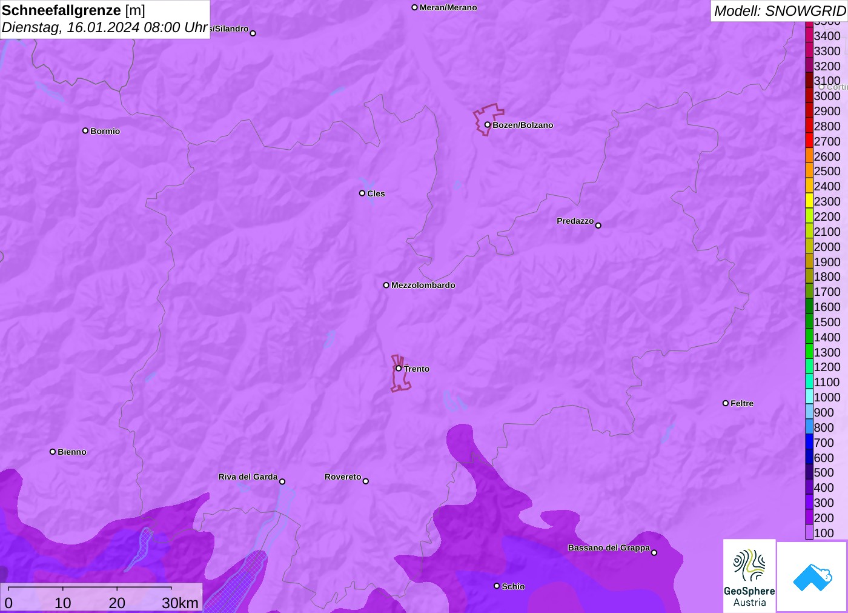
Task: Select the Rovereto location marker
Action: pyautogui.click(x=366, y=481)
